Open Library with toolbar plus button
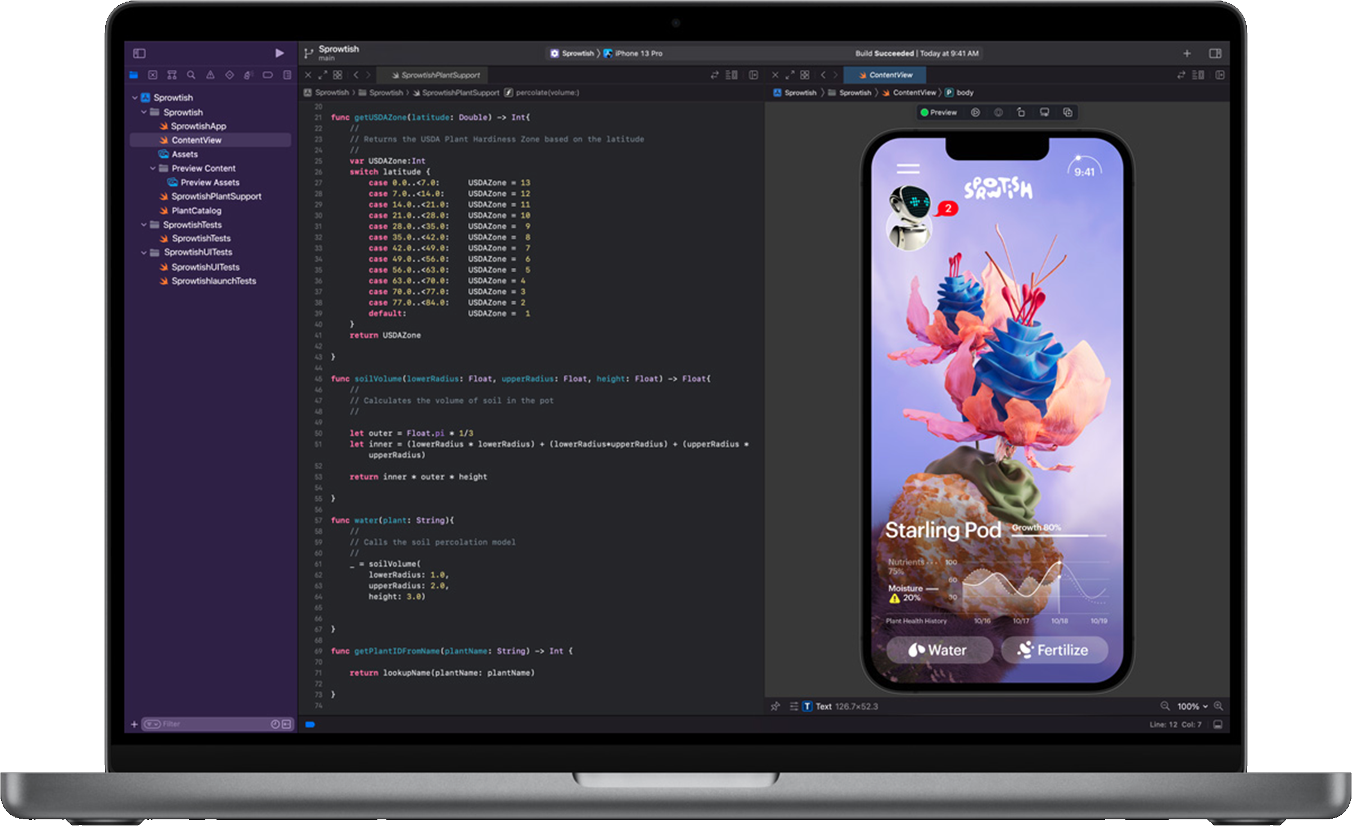Viewport: 1352px width, 826px height. coord(1187,53)
